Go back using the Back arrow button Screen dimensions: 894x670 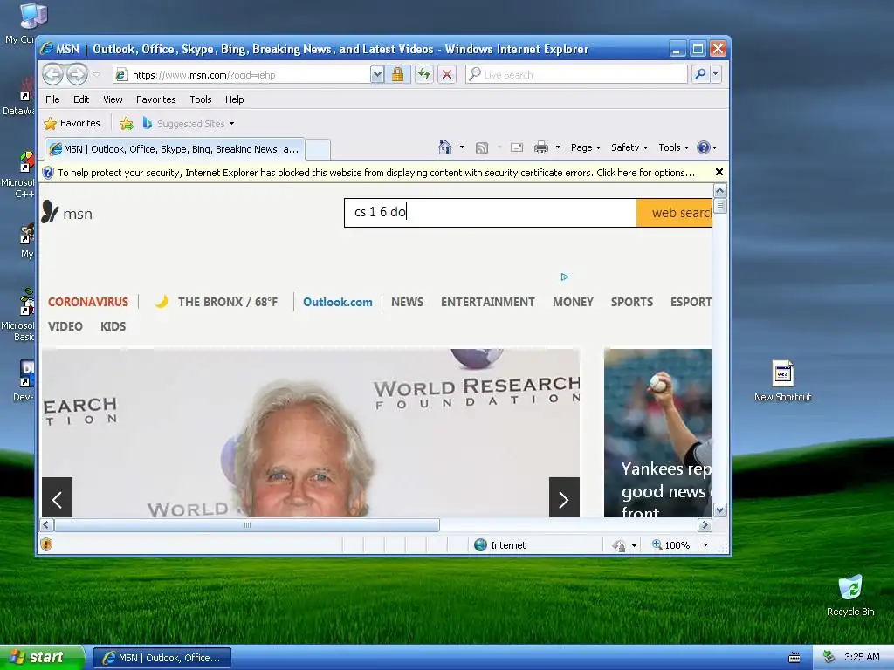(52, 74)
